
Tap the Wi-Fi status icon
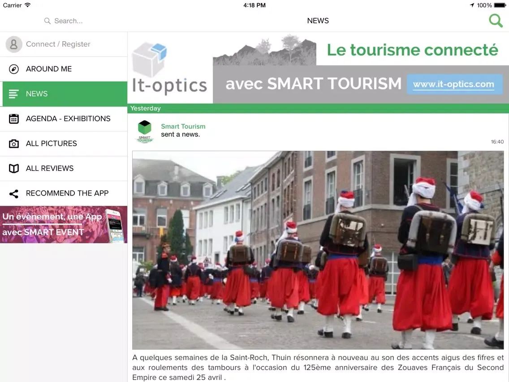pyautogui.click(x=28, y=5)
